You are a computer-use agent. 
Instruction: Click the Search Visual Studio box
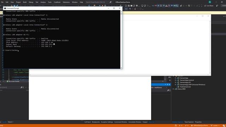(97, 2)
